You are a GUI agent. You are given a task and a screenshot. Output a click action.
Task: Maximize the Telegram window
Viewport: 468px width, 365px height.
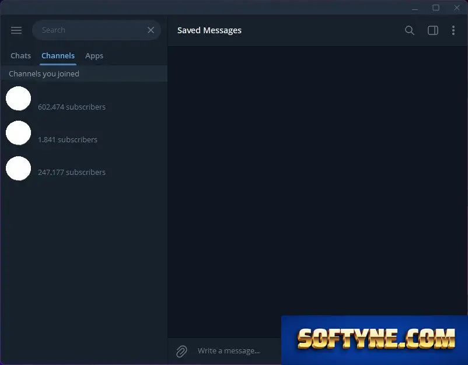(x=436, y=8)
